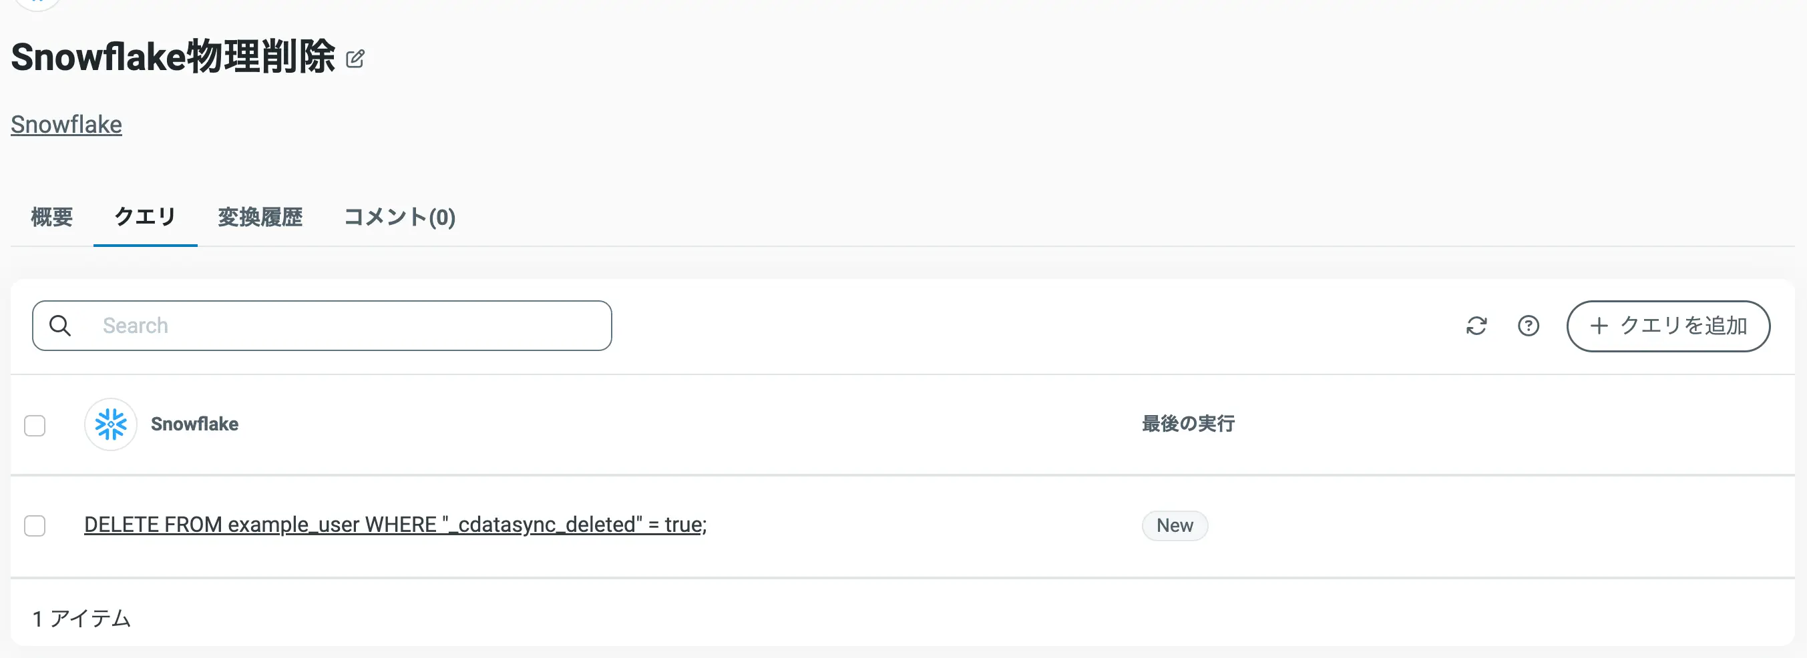Refresh the query list

point(1476,326)
